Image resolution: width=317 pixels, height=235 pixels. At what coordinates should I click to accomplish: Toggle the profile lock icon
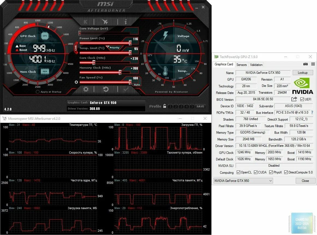[165, 106]
